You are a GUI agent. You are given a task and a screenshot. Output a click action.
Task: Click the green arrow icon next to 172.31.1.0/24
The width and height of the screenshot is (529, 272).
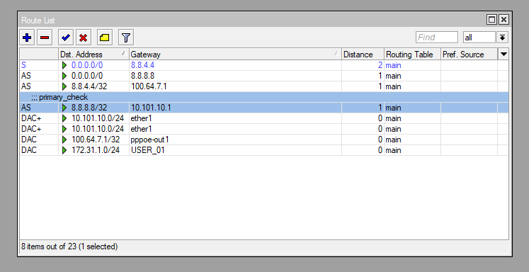coord(64,150)
